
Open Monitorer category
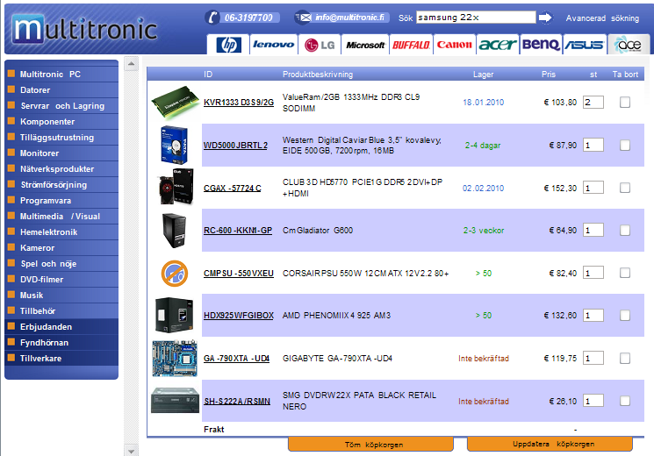(61, 153)
